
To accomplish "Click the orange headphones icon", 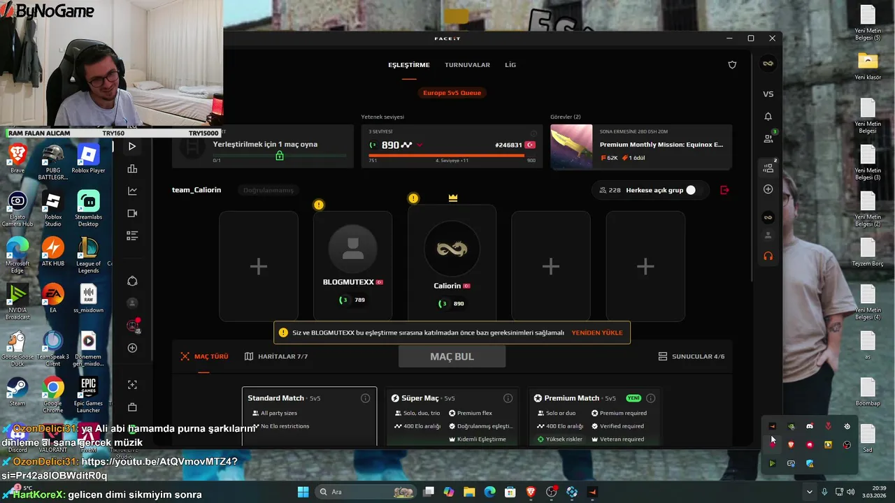I will point(768,256).
